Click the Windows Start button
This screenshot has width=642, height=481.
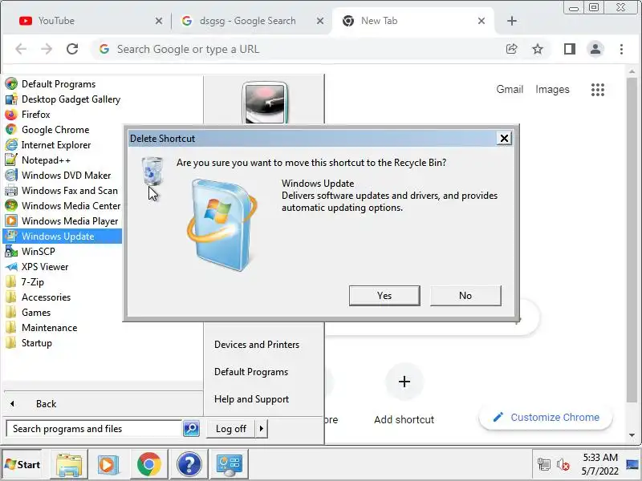[22, 465]
